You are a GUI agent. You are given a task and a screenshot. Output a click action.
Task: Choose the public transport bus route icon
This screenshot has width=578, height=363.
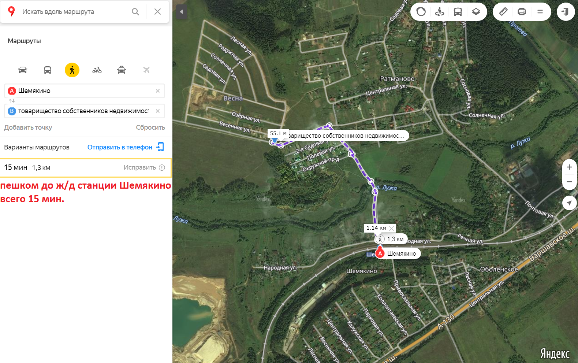(x=48, y=70)
